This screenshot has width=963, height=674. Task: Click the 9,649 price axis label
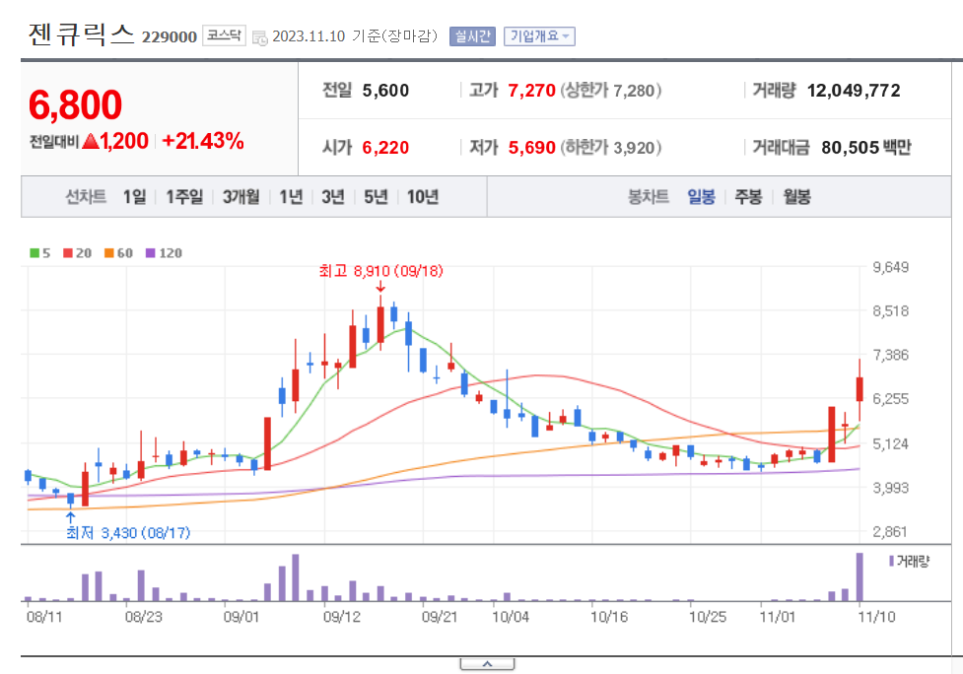[x=890, y=267]
